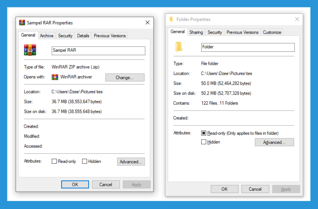Open the Security tab in Folder Properties
318x209 pixels.
point(215,32)
